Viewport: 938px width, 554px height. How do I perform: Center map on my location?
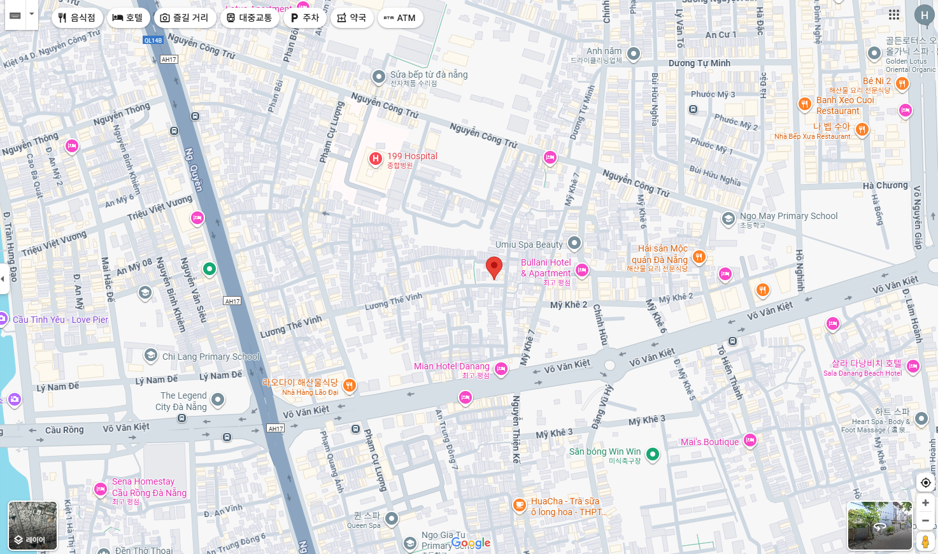tap(925, 483)
